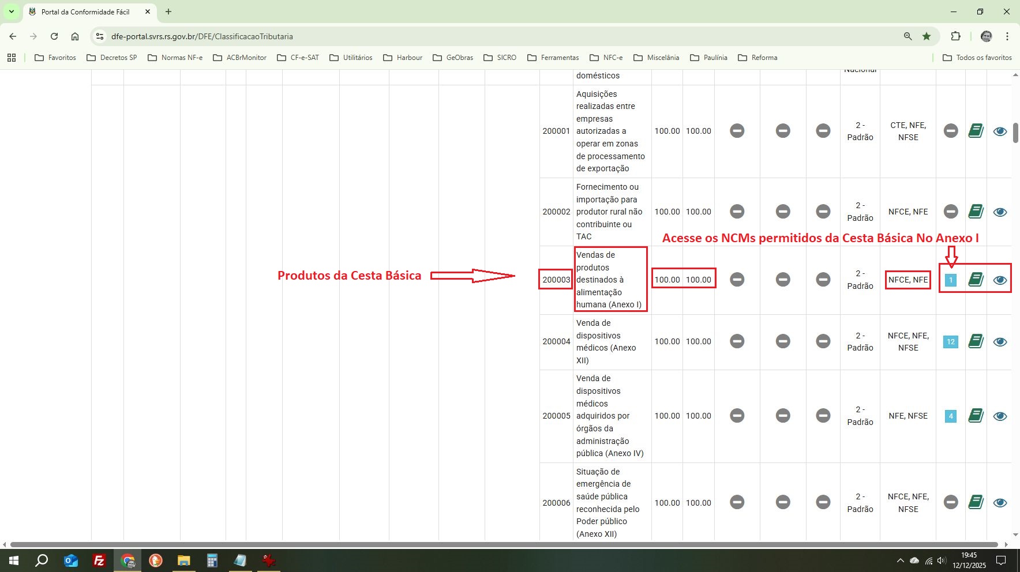View details with the eye icon on row 200003
Image resolution: width=1020 pixels, height=572 pixels.
point(1001,279)
